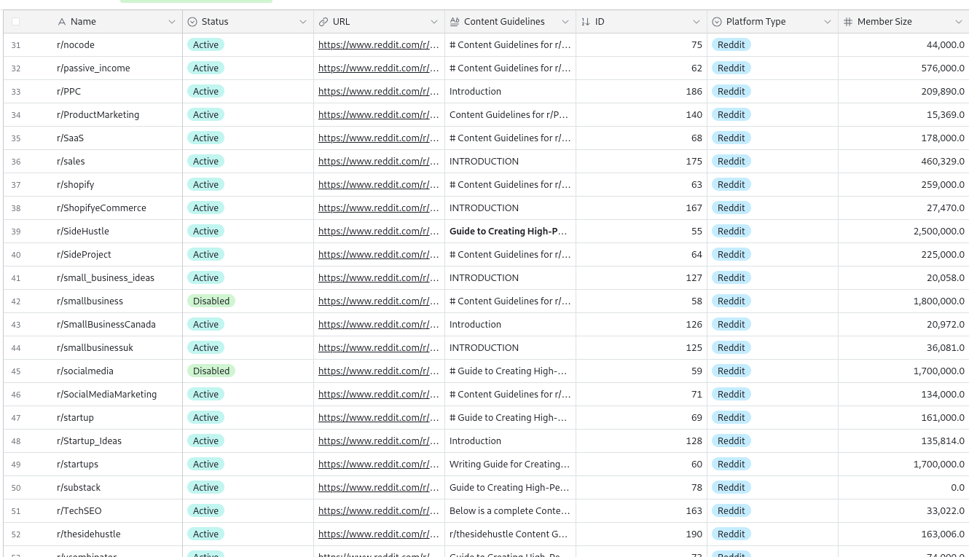Click member size 576,000.0 cell

pyautogui.click(x=903, y=68)
